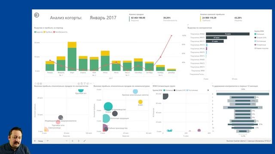
Task: Select the tallest March column in revenue chart
Action: tap(72, 56)
